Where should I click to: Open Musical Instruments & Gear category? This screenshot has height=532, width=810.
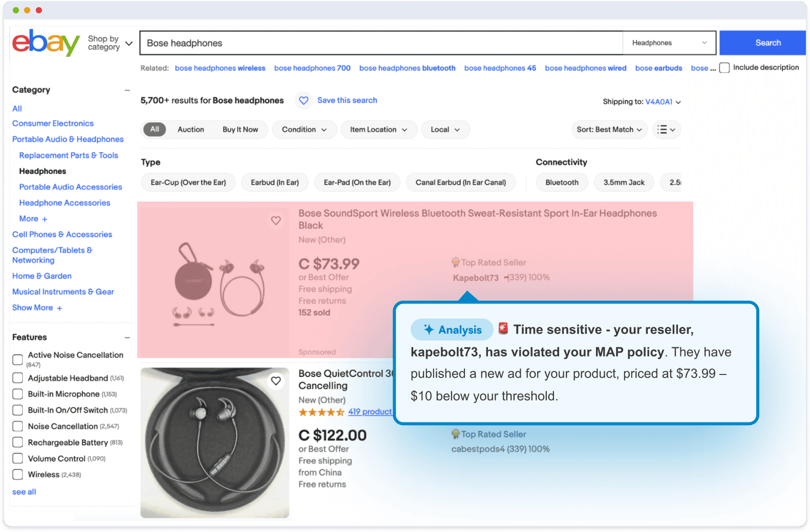coord(63,292)
